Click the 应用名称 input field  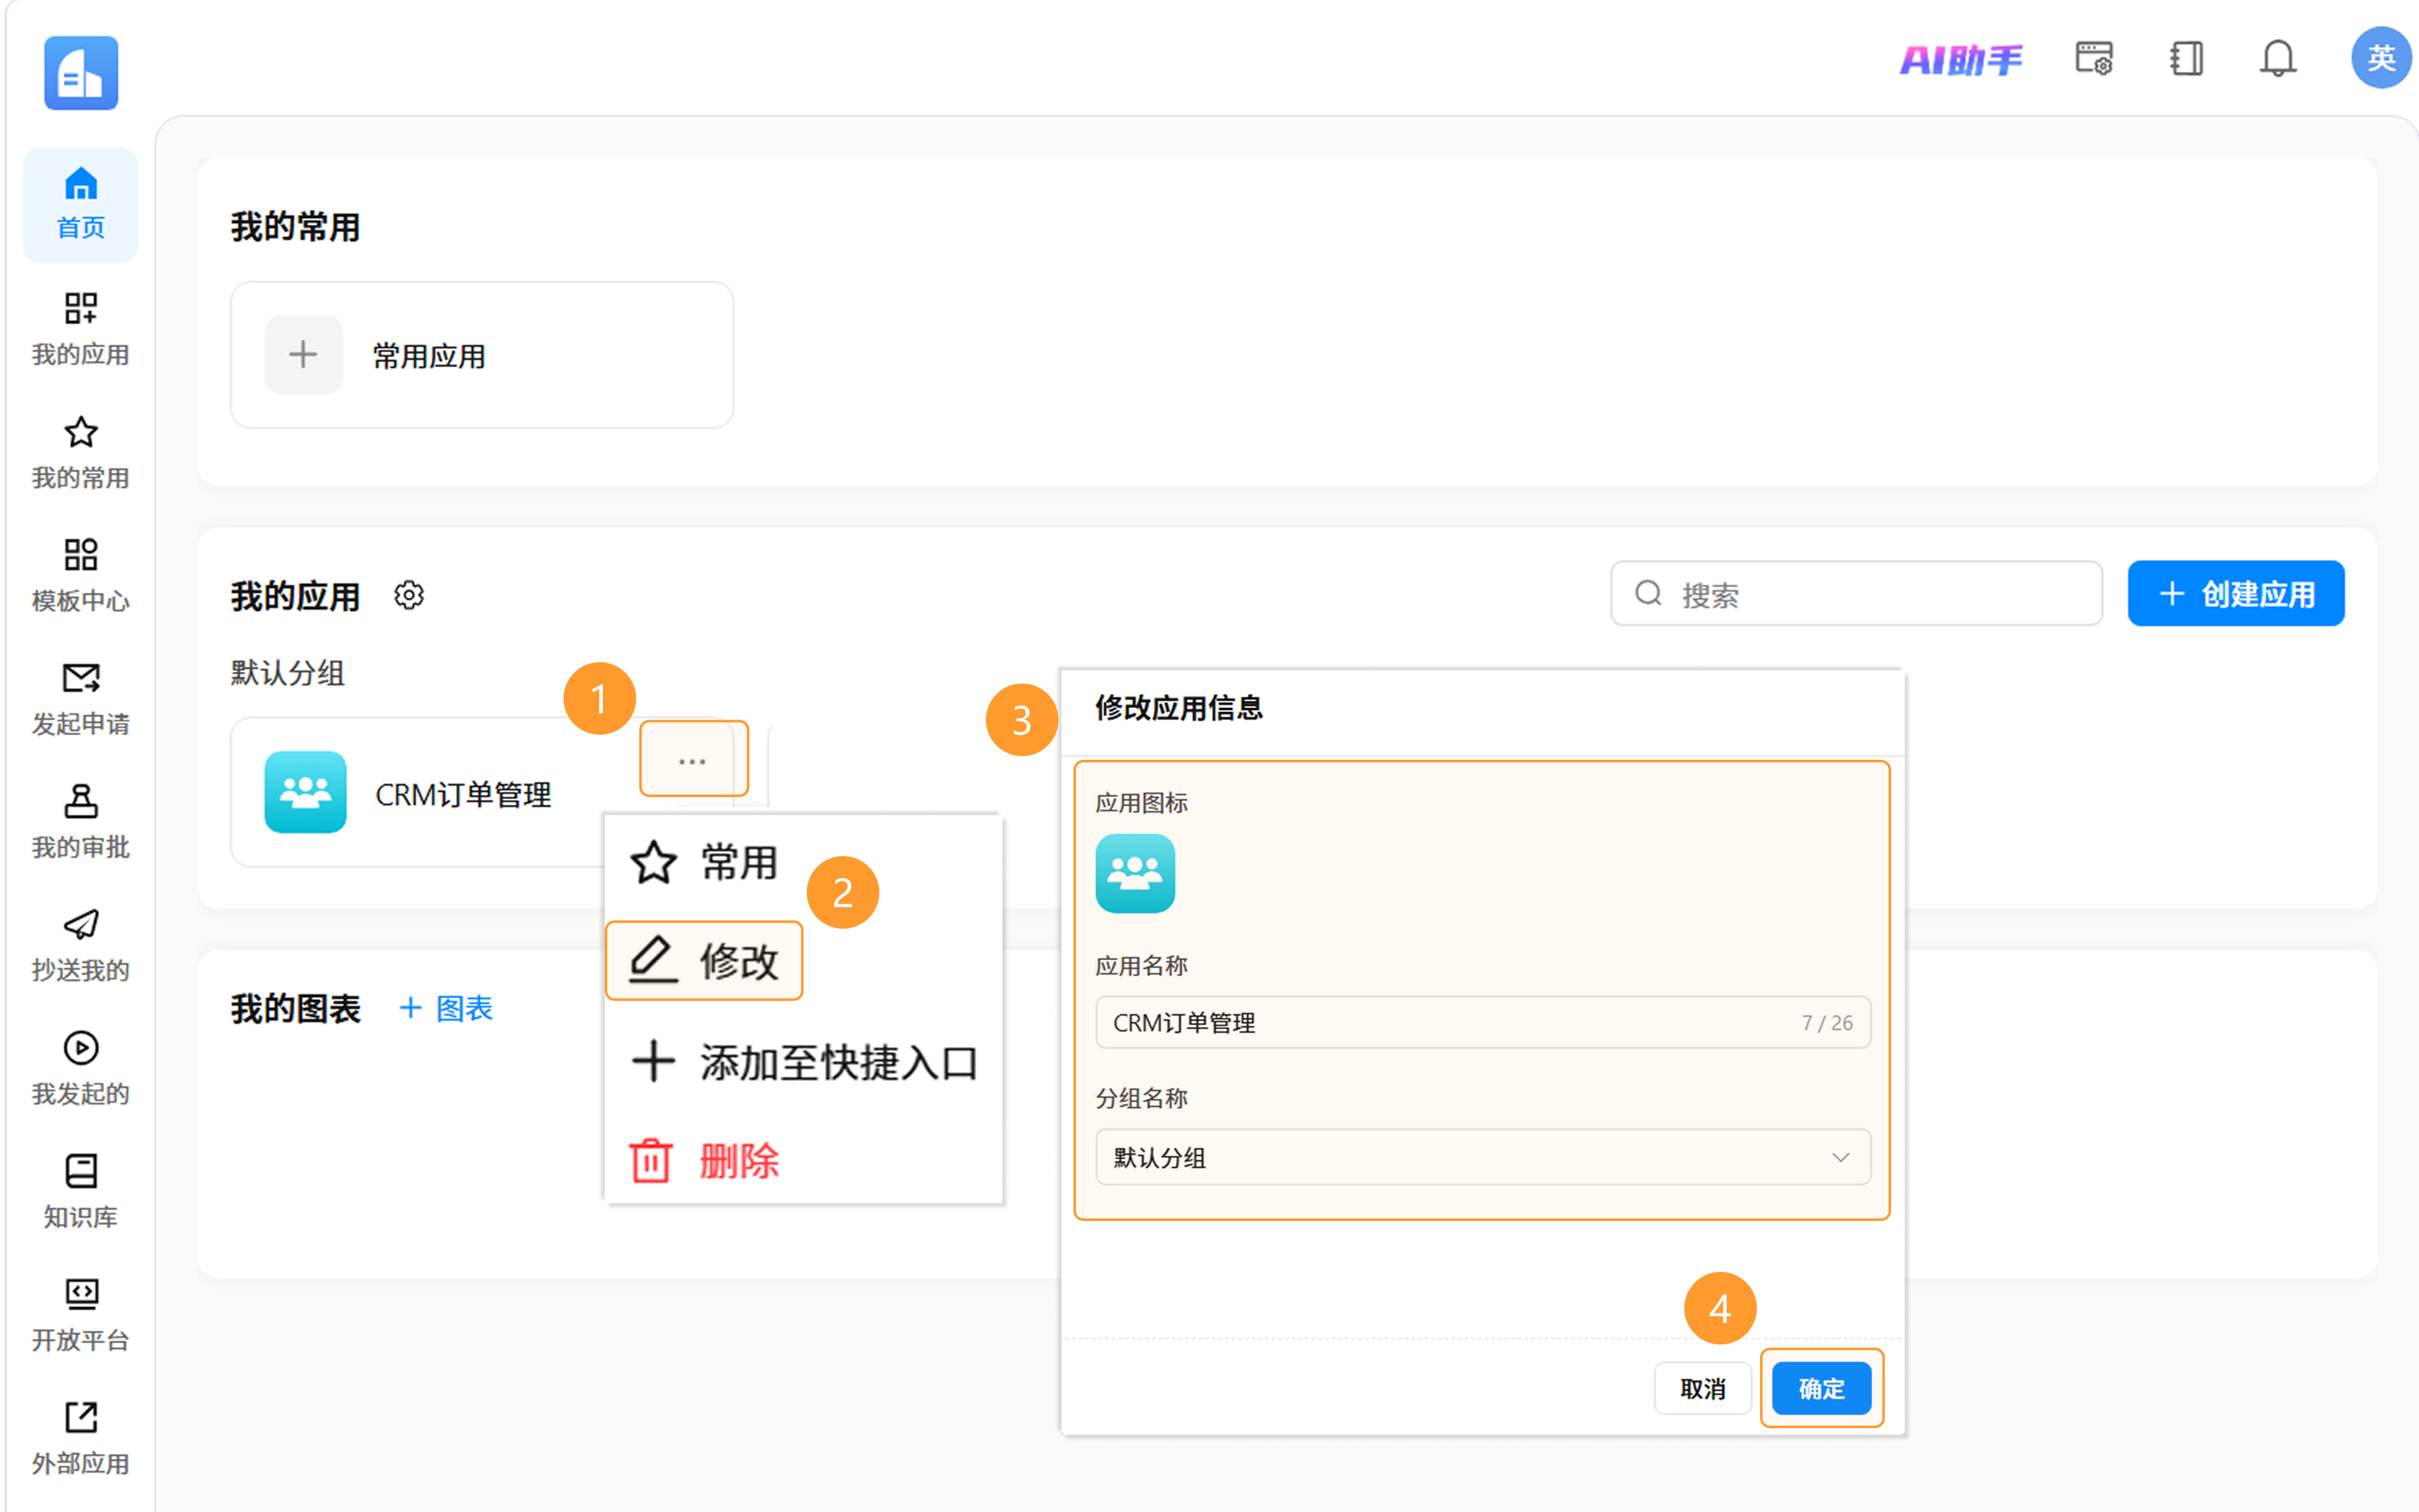1482,1022
